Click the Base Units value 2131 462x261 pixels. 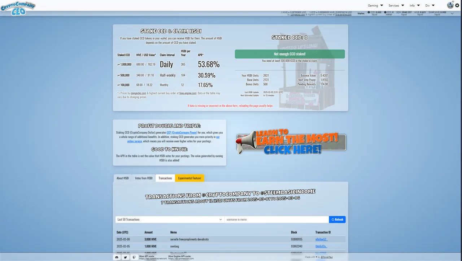coord(266,80)
